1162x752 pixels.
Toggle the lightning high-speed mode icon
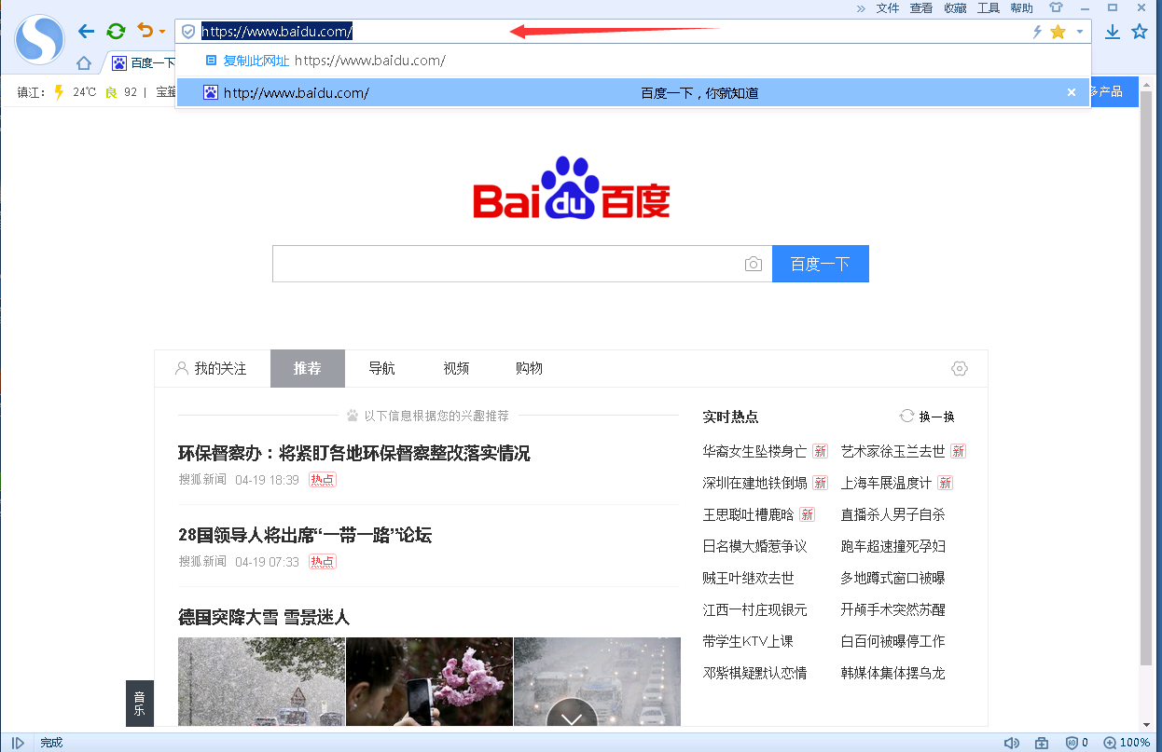point(1037,32)
